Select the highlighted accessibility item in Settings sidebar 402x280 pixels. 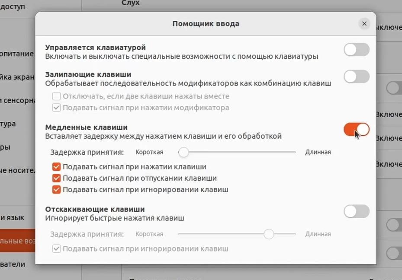[x=17, y=241]
